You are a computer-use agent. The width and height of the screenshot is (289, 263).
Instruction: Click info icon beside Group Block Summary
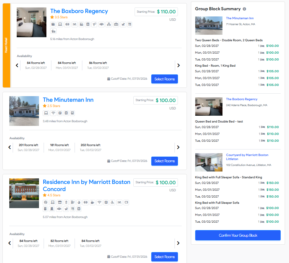click(x=244, y=9)
